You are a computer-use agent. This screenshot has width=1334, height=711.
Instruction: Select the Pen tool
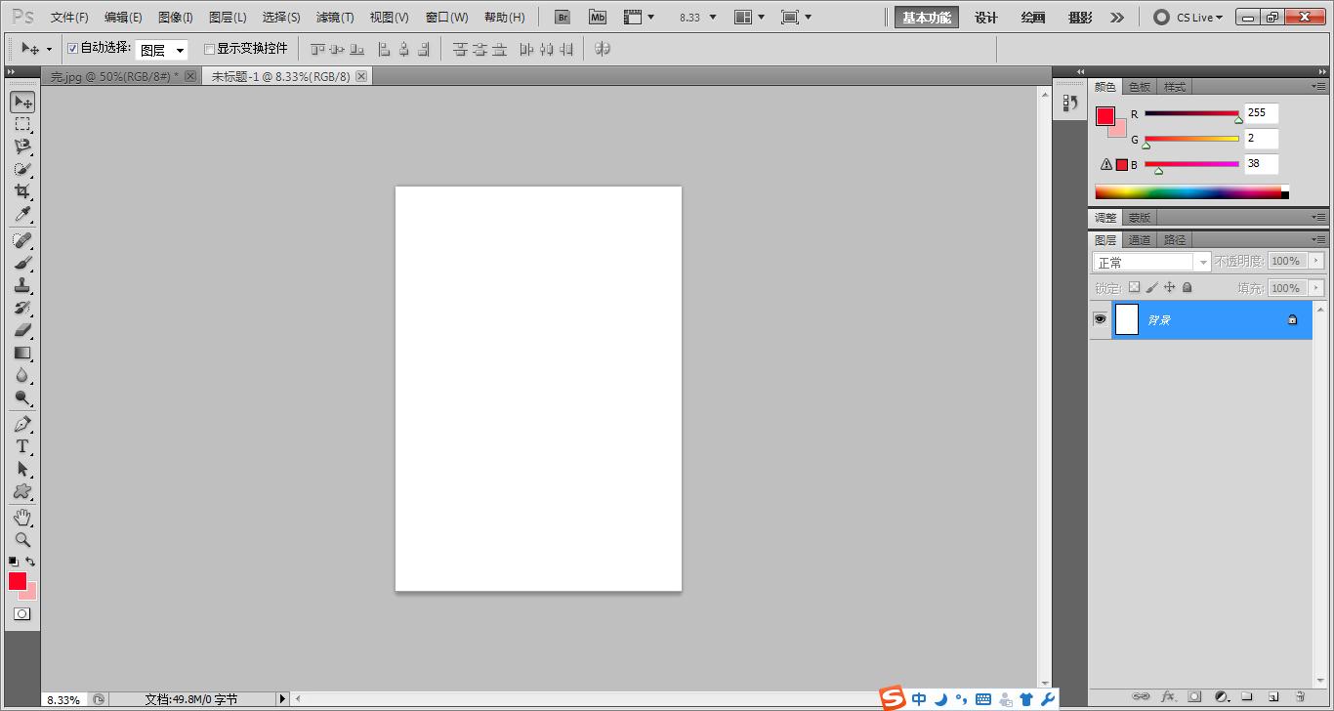pos(22,424)
